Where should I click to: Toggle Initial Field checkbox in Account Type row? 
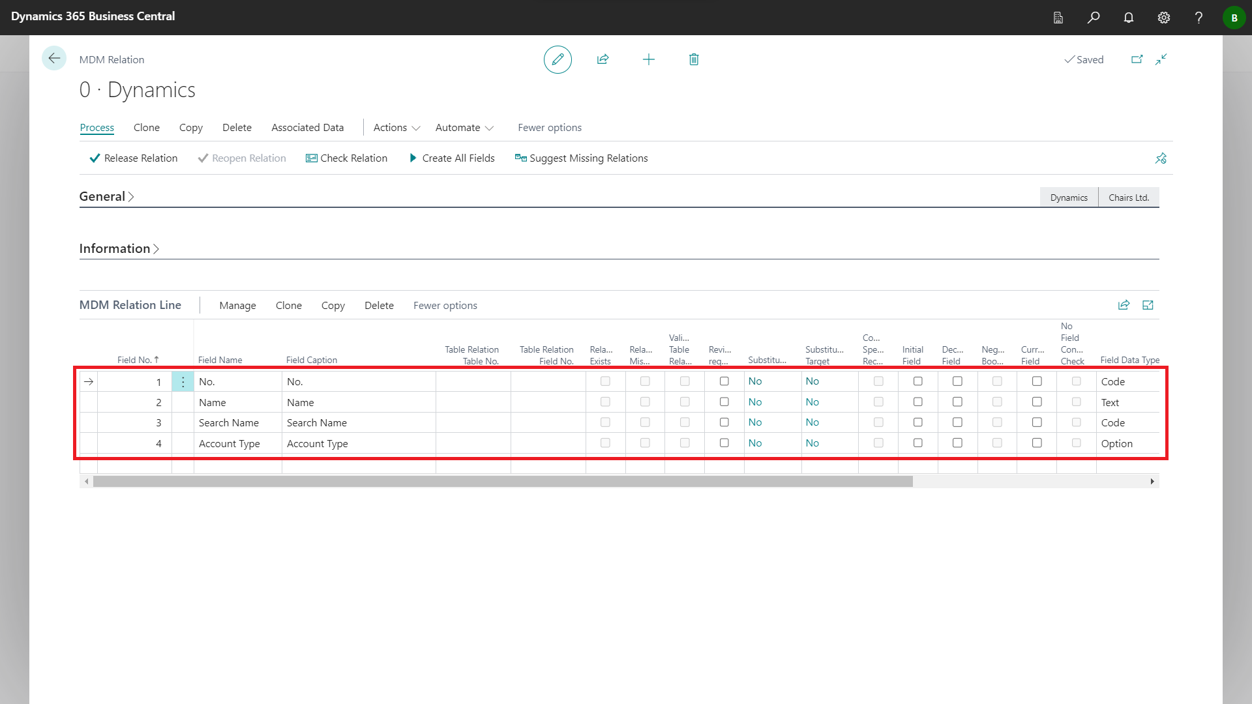(917, 443)
